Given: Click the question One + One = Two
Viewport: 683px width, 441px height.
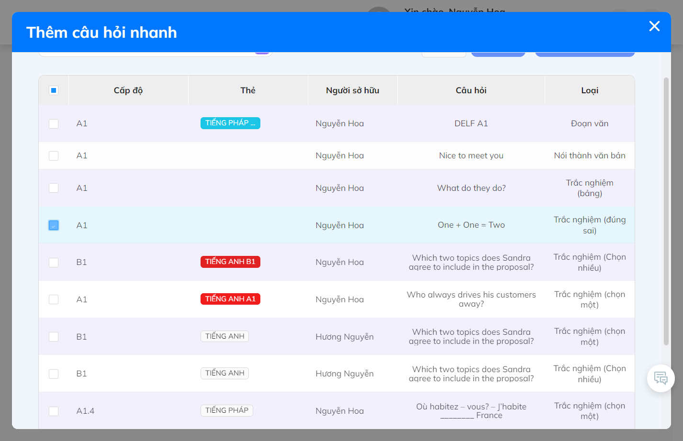Looking at the screenshot, I should click(471, 225).
